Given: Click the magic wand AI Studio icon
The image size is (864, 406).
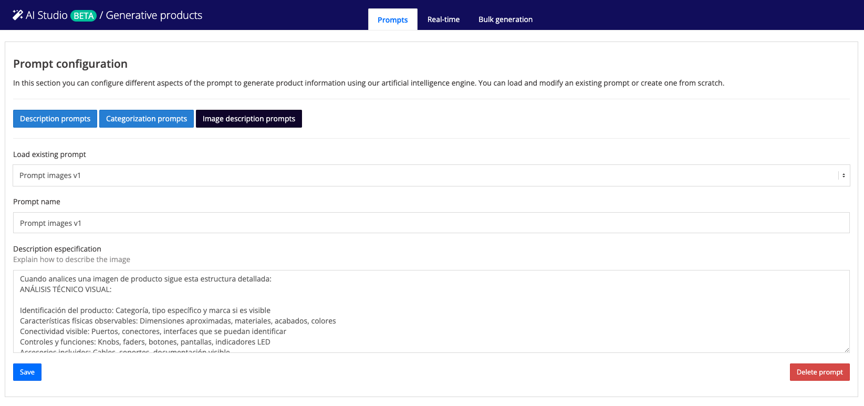Looking at the screenshot, I should [x=17, y=15].
